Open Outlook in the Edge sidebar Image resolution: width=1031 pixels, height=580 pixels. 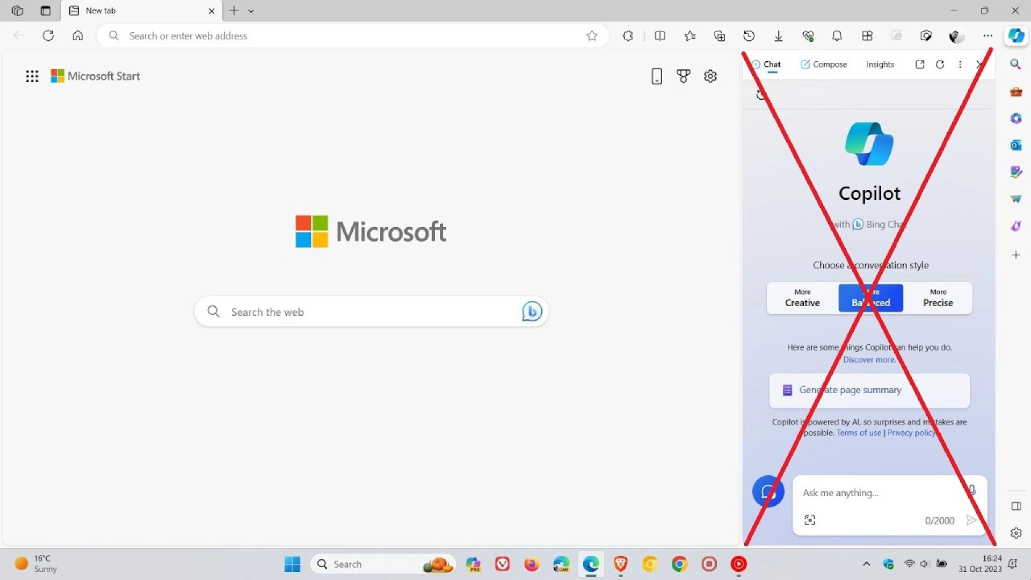pyautogui.click(x=1016, y=145)
